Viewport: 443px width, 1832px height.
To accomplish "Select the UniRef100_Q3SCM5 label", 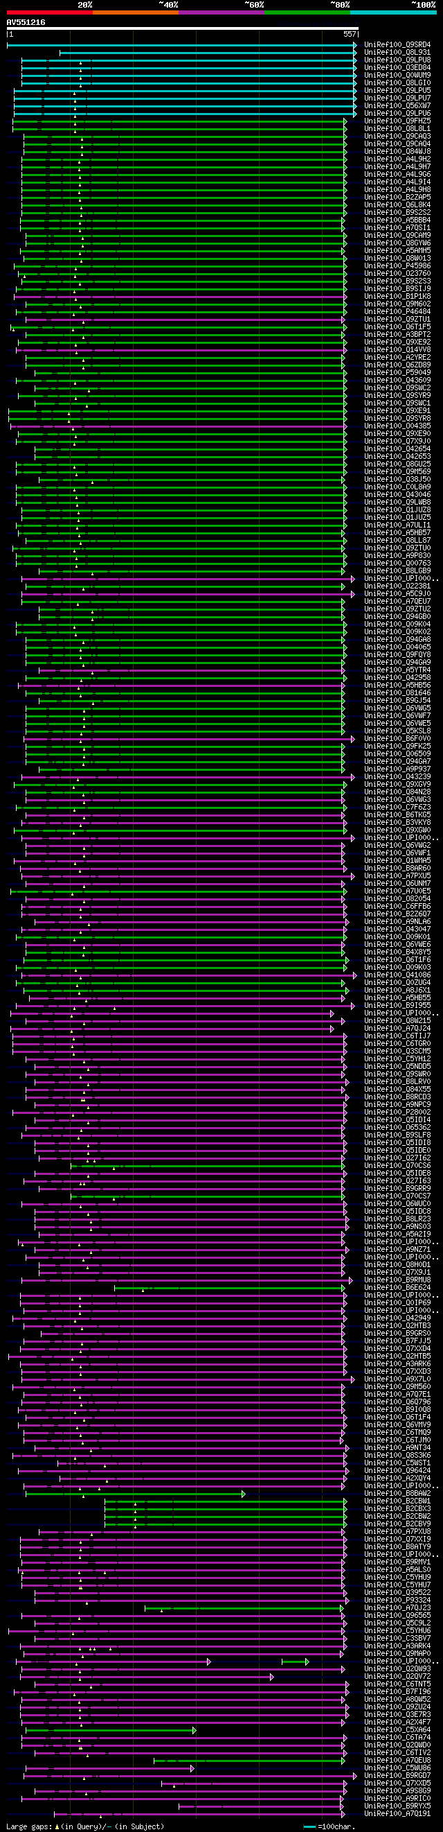I will click(397, 1052).
